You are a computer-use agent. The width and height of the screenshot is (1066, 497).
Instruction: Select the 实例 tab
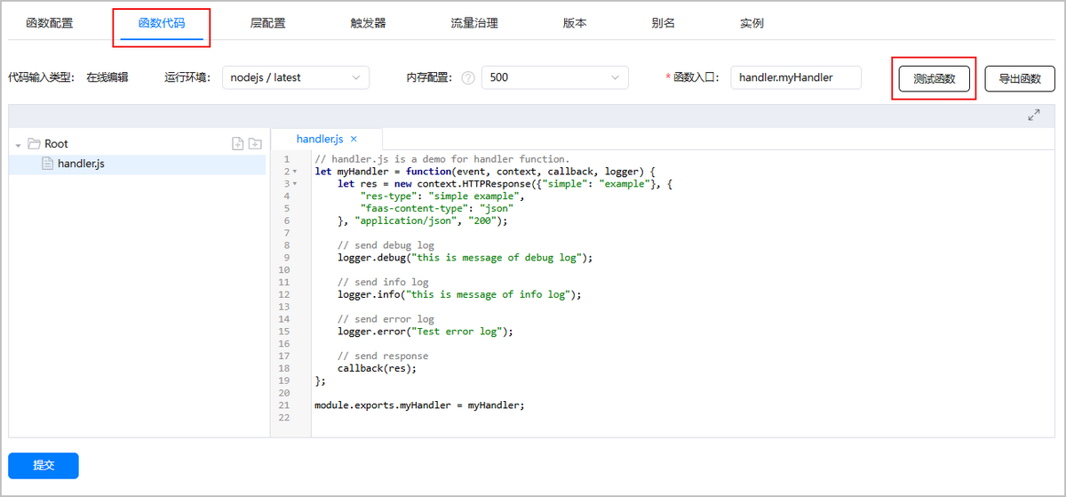[752, 24]
